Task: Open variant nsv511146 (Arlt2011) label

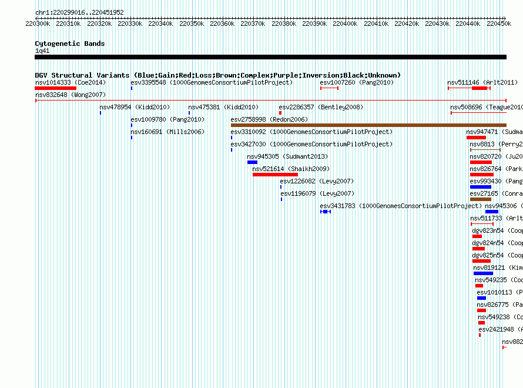Action: pyautogui.click(x=482, y=82)
